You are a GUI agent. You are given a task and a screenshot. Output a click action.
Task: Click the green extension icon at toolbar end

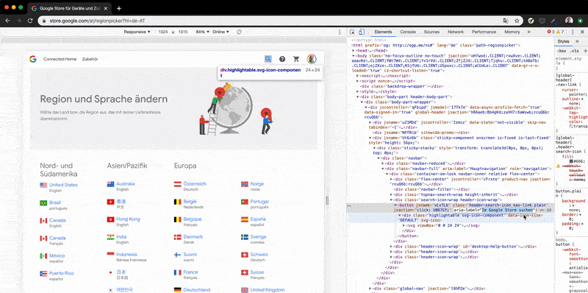point(580,21)
